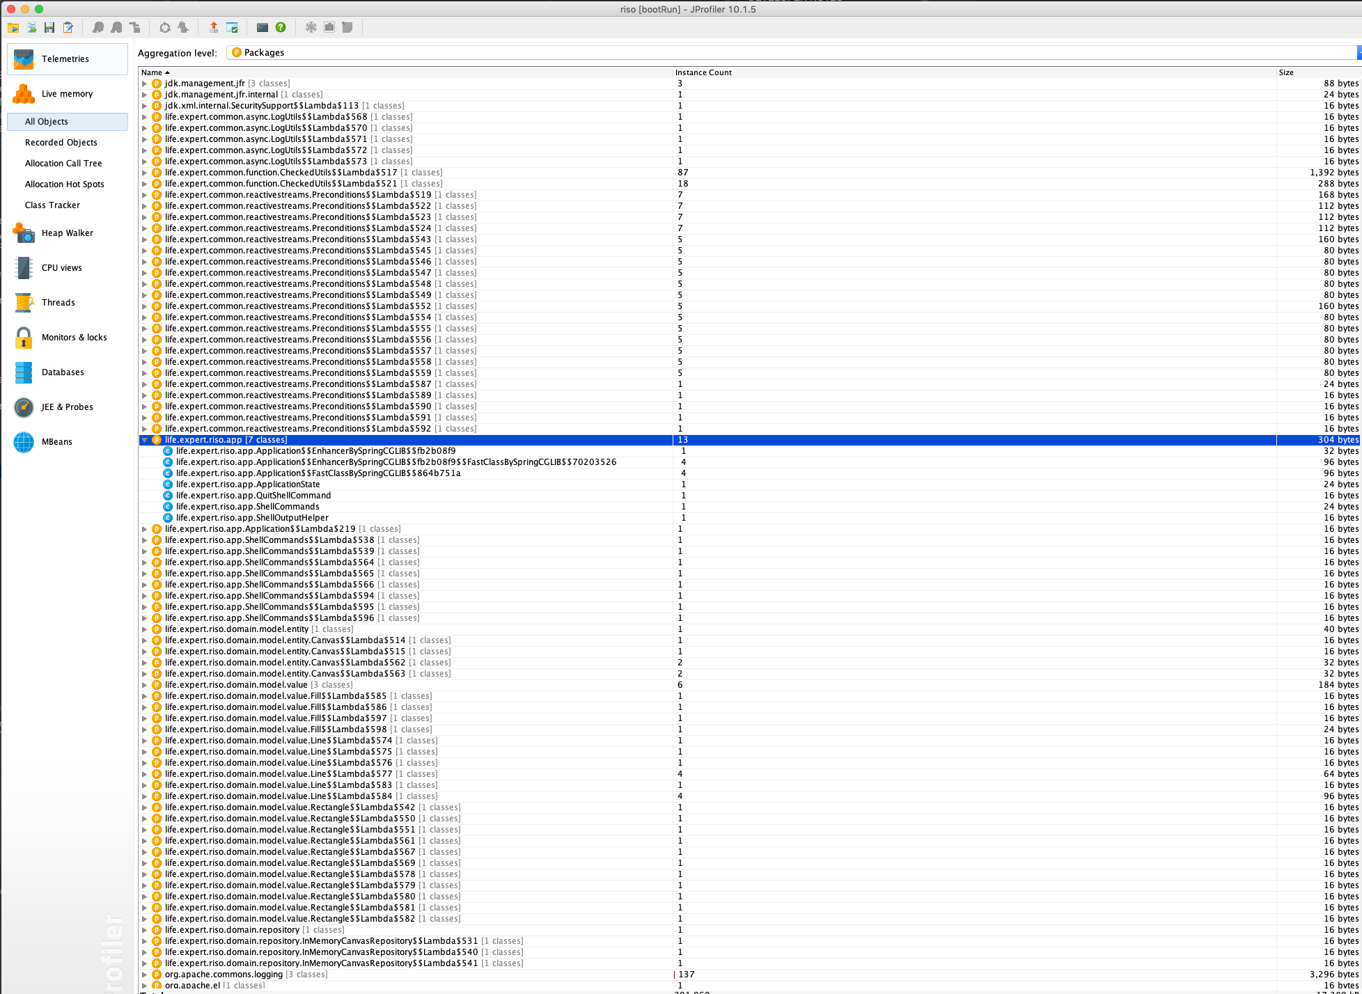The height and width of the screenshot is (994, 1362).
Task: Open session settings clipboard icon
Action: pyautogui.click(x=68, y=28)
